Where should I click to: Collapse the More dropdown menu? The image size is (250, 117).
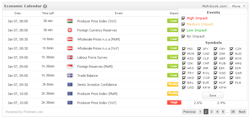point(238,6)
